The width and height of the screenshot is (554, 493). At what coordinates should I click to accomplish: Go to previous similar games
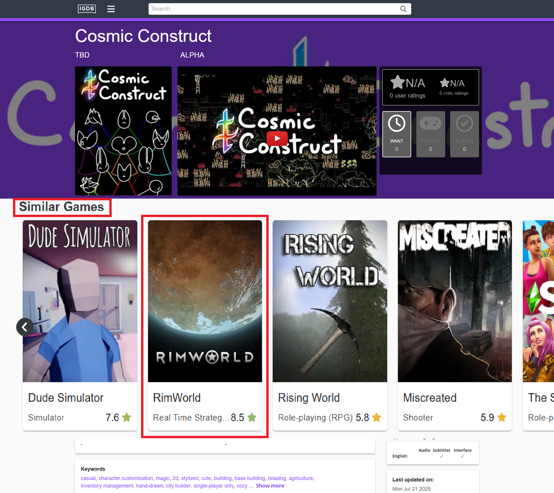(25, 327)
